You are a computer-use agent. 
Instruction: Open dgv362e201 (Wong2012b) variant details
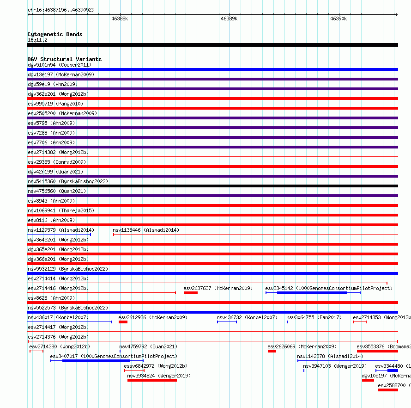(58, 94)
